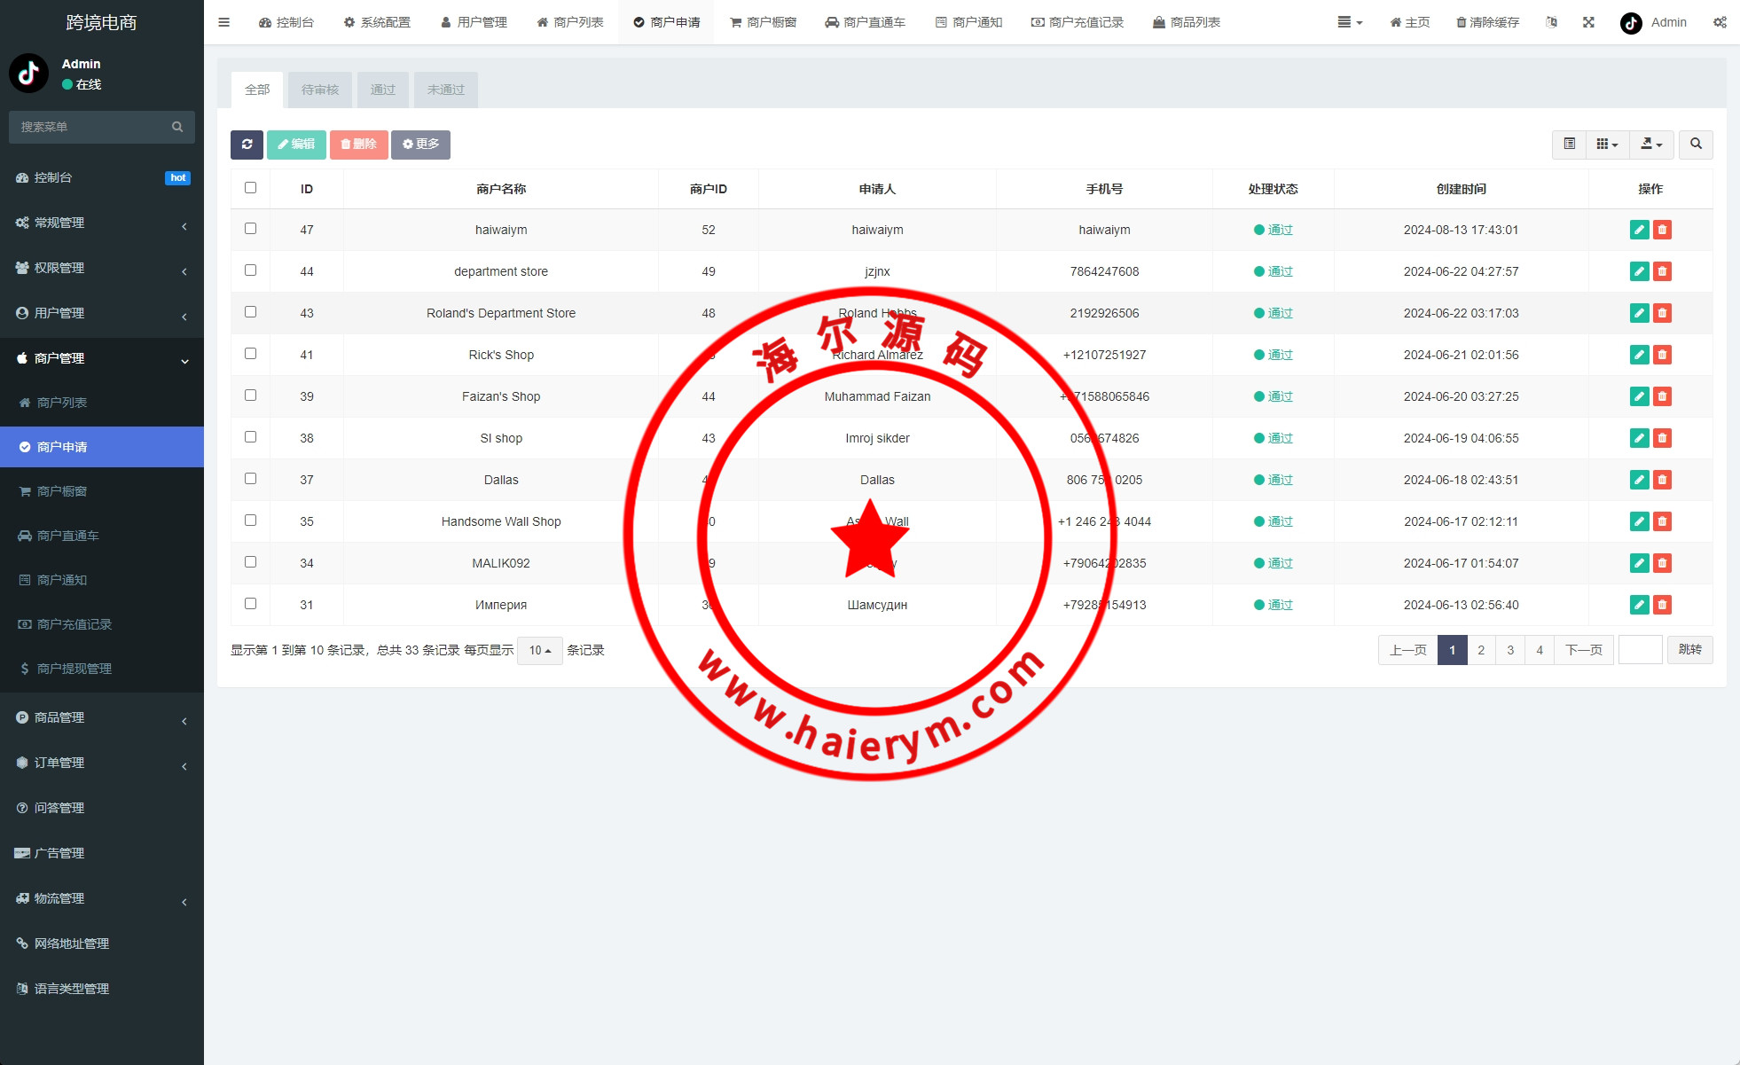
Task: Check the checkbox for Rick's Shop row
Action: pyautogui.click(x=250, y=354)
